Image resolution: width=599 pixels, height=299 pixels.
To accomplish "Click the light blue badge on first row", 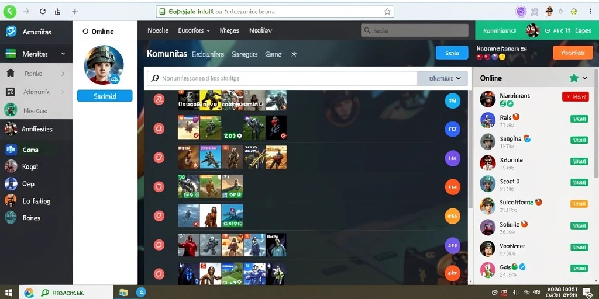I will 453,100.
